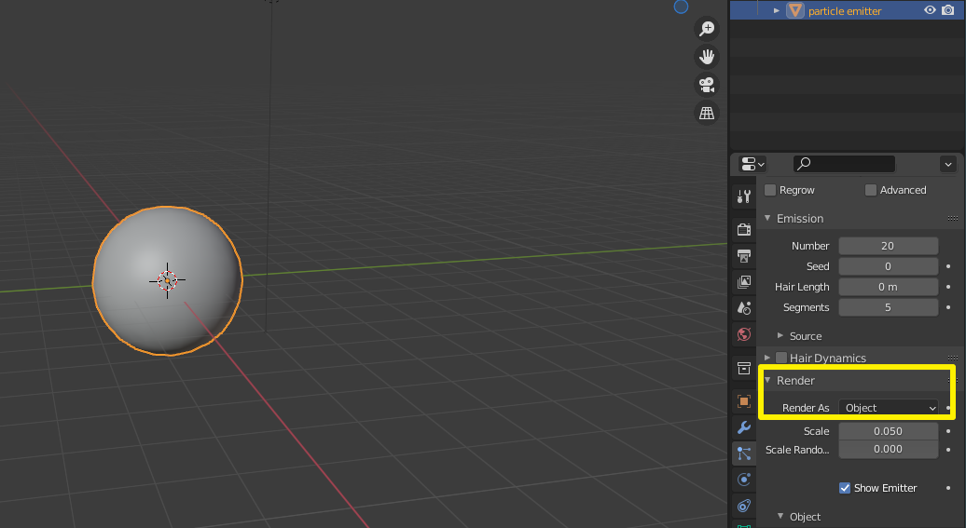Click the Emission panel drag grip dots
966x528 pixels.
(952, 219)
